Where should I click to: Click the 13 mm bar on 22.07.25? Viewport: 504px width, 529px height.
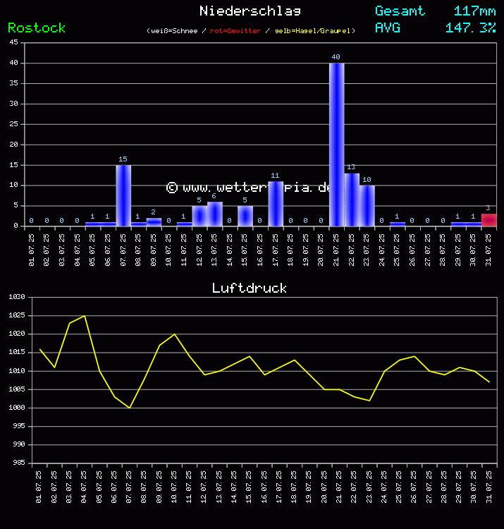pyautogui.click(x=352, y=200)
